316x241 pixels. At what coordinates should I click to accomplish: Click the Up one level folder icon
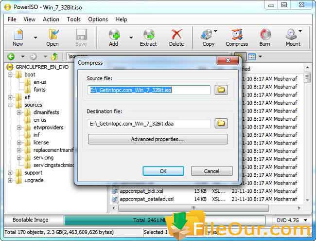(54, 56)
